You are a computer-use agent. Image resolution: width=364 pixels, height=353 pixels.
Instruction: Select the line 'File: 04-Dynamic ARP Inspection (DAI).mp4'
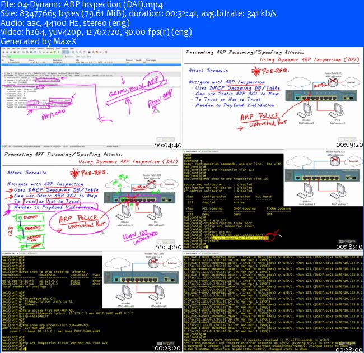[x=82, y=4]
